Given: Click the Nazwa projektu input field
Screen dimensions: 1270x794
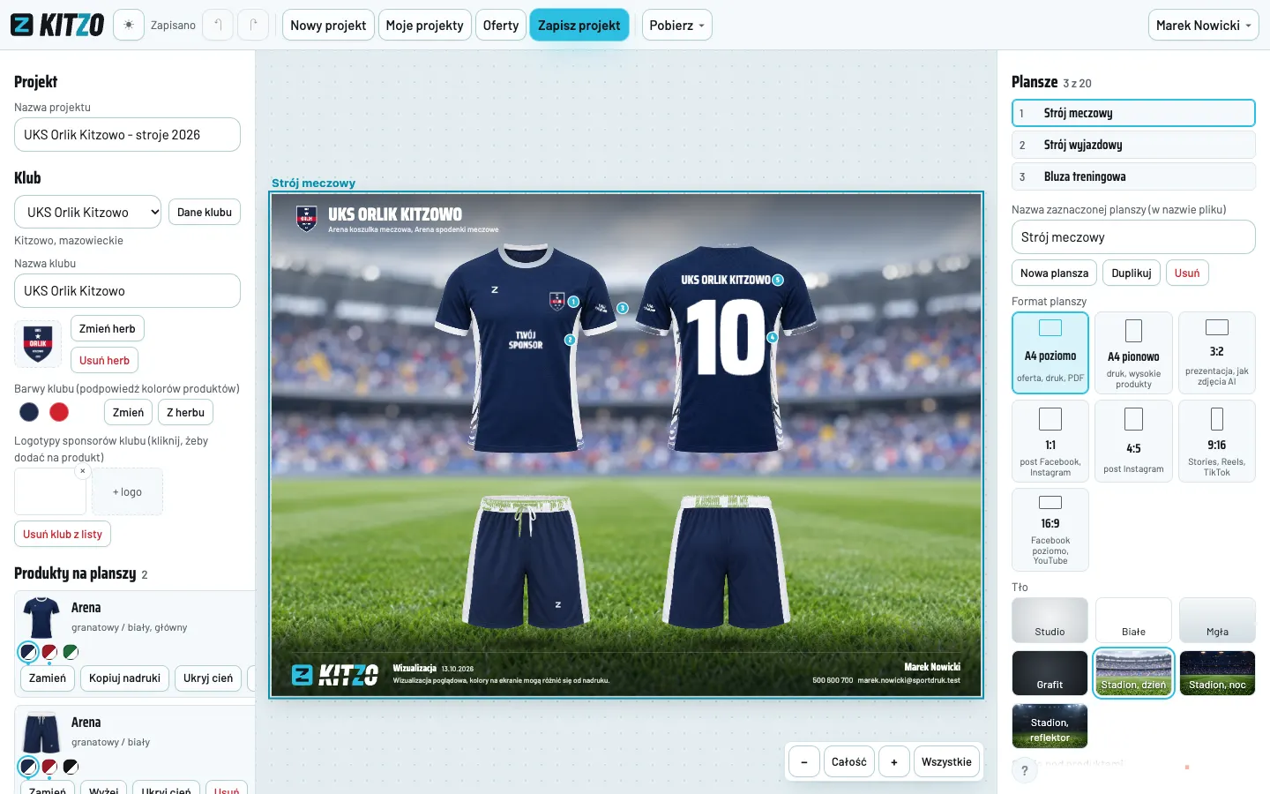Looking at the screenshot, I should (127, 135).
